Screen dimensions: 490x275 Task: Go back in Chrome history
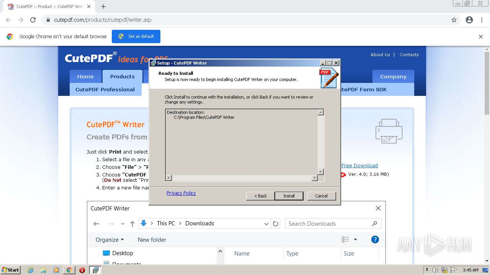click(x=8, y=20)
